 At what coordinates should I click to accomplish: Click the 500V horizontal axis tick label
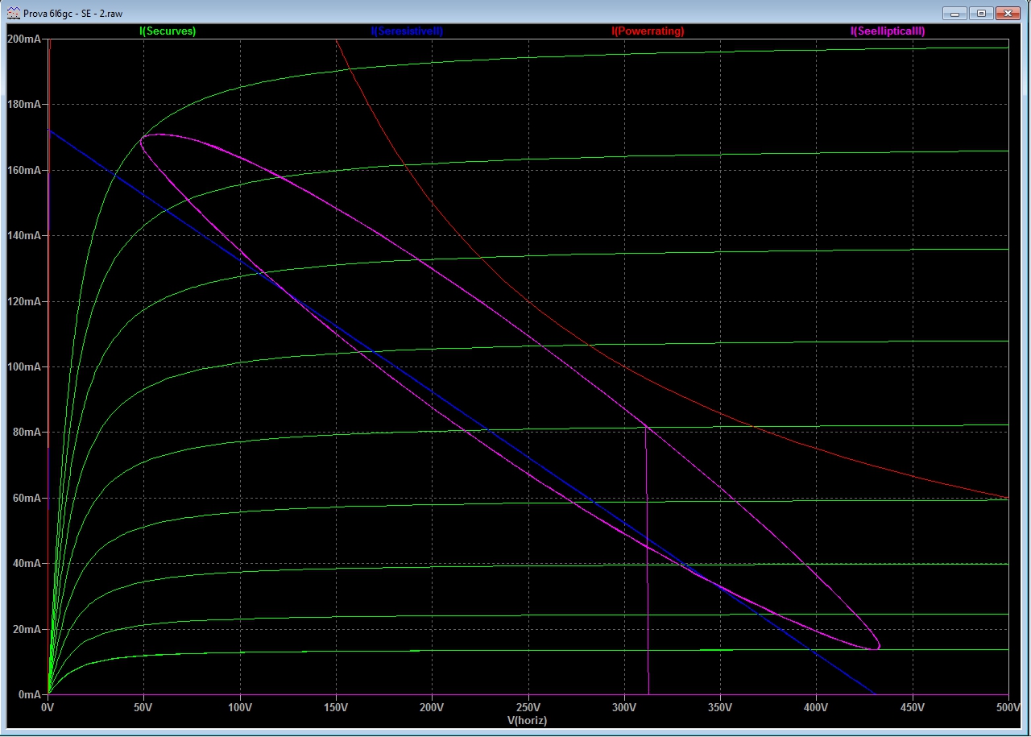pos(1008,708)
